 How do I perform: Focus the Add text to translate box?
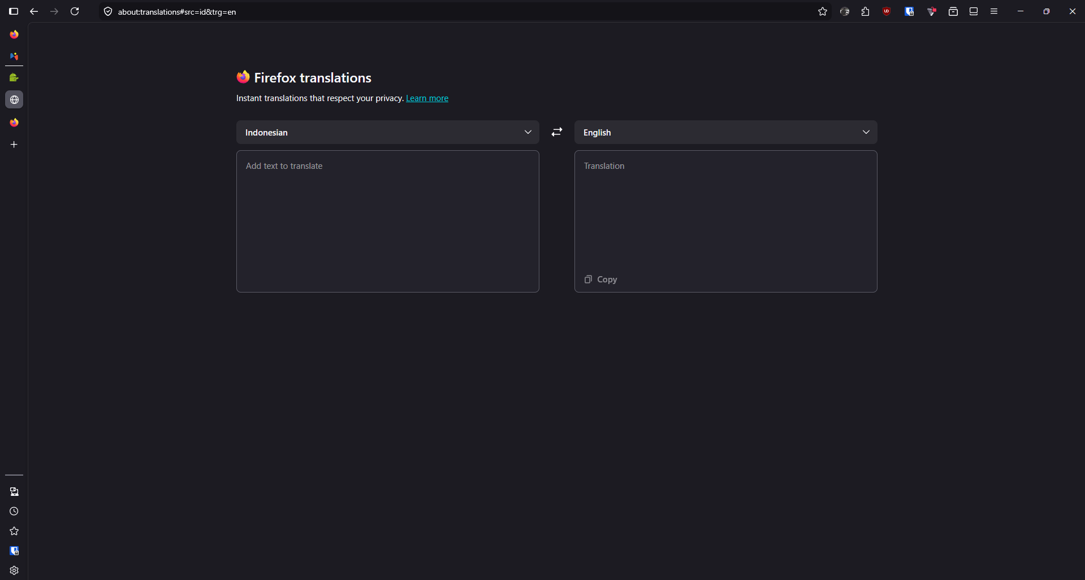pyautogui.click(x=387, y=221)
